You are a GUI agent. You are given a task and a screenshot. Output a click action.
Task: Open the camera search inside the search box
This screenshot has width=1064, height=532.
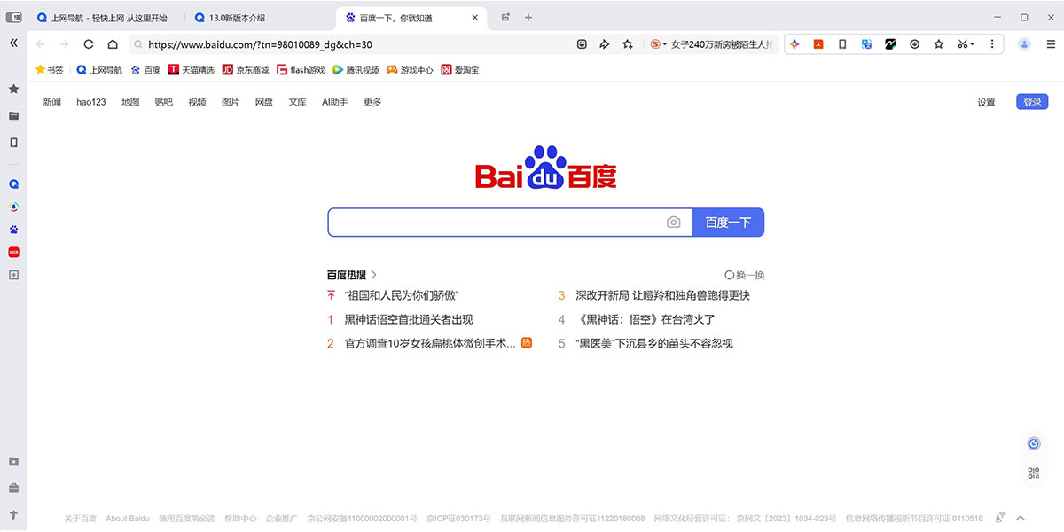point(673,222)
